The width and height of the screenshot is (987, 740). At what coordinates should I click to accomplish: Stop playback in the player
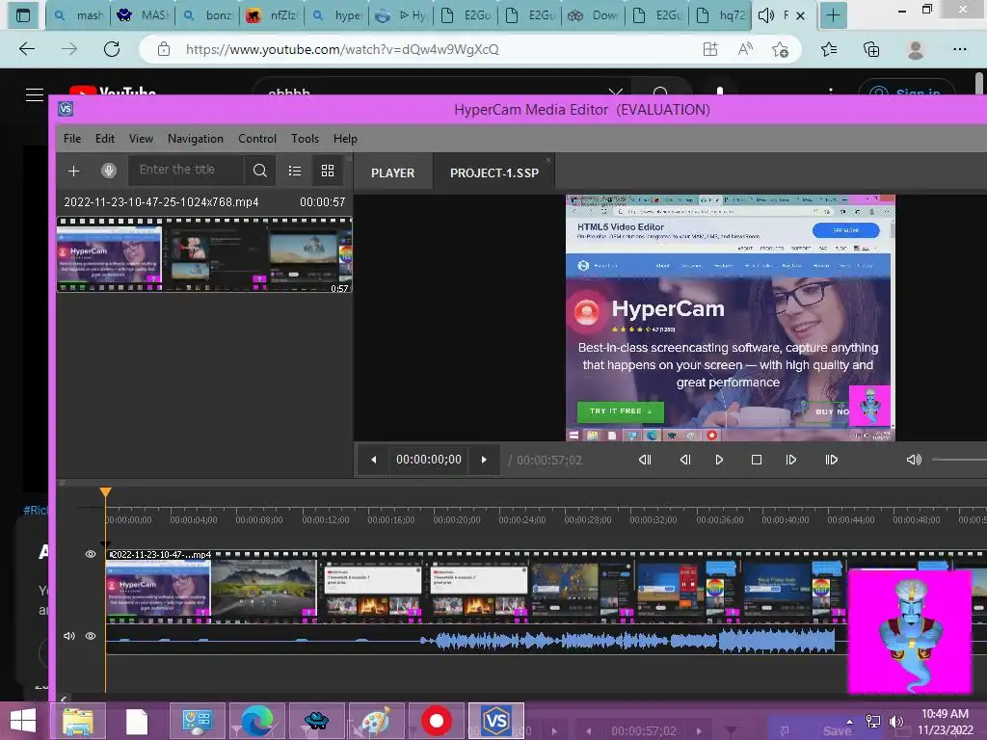[x=757, y=460]
